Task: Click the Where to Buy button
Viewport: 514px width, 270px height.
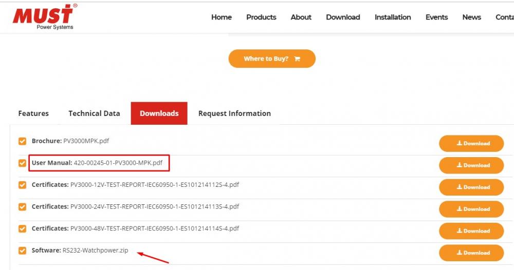Action: click(272, 59)
